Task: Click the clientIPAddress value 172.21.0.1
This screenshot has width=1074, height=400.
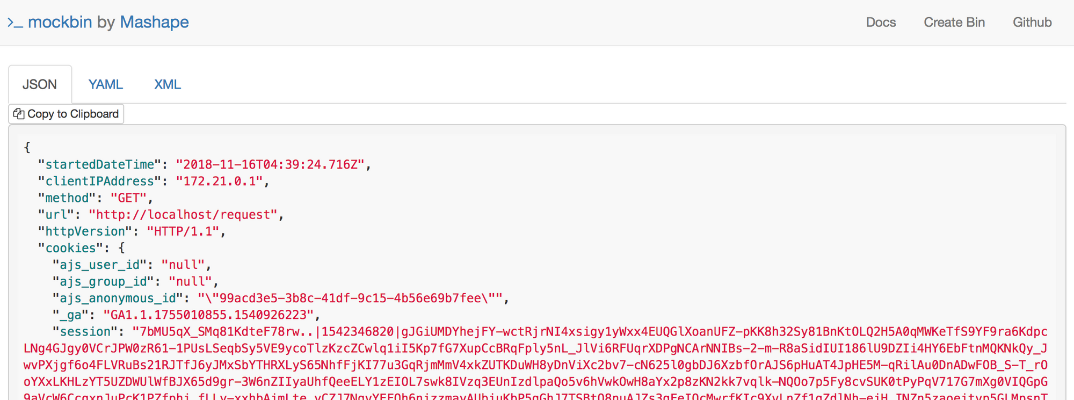Action: pyautogui.click(x=219, y=181)
